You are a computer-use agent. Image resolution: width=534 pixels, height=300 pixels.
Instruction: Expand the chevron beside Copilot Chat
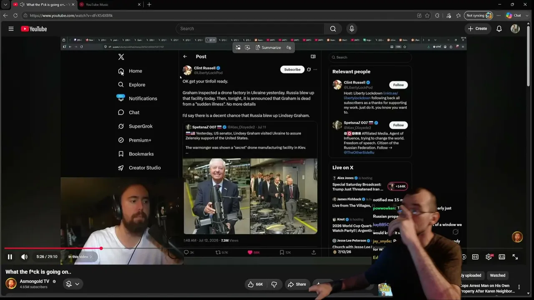(526, 15)
